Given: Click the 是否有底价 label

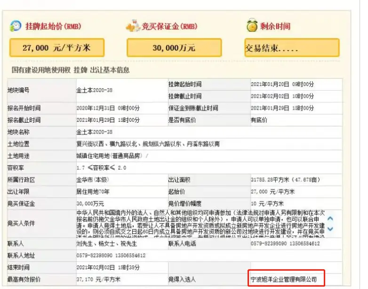Looking at the screenshot, I should click(182, 120).
